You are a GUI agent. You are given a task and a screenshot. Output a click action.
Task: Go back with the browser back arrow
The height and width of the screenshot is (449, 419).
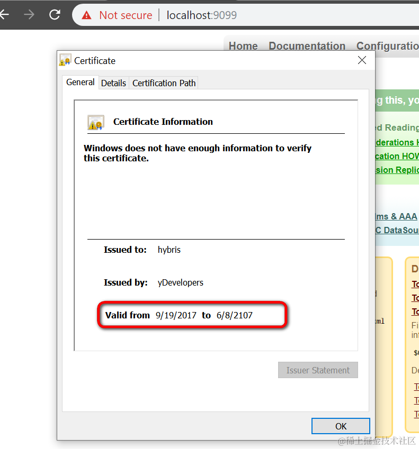(4, 14)
